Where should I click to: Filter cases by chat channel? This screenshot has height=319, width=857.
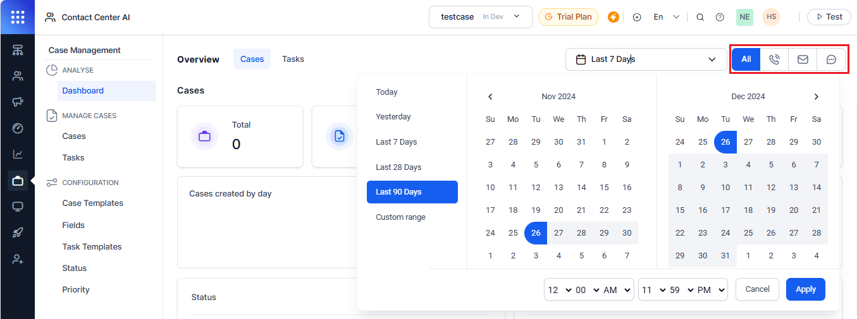point(832,59)
